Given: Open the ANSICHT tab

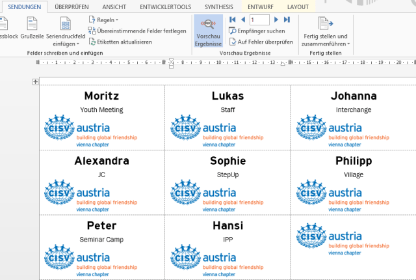Looking at the screenshot, I should point(114,7).
